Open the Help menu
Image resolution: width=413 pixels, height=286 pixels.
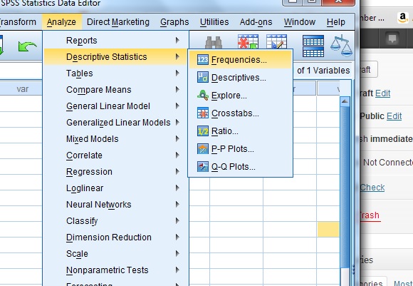336,22
